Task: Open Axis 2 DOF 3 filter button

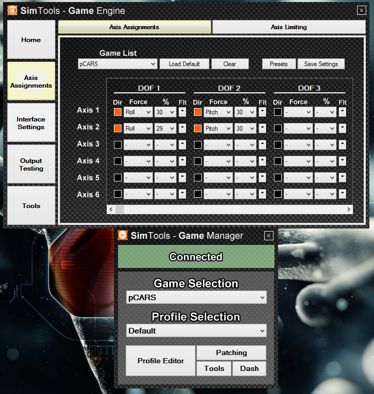Action: click(x=342, y=129)
